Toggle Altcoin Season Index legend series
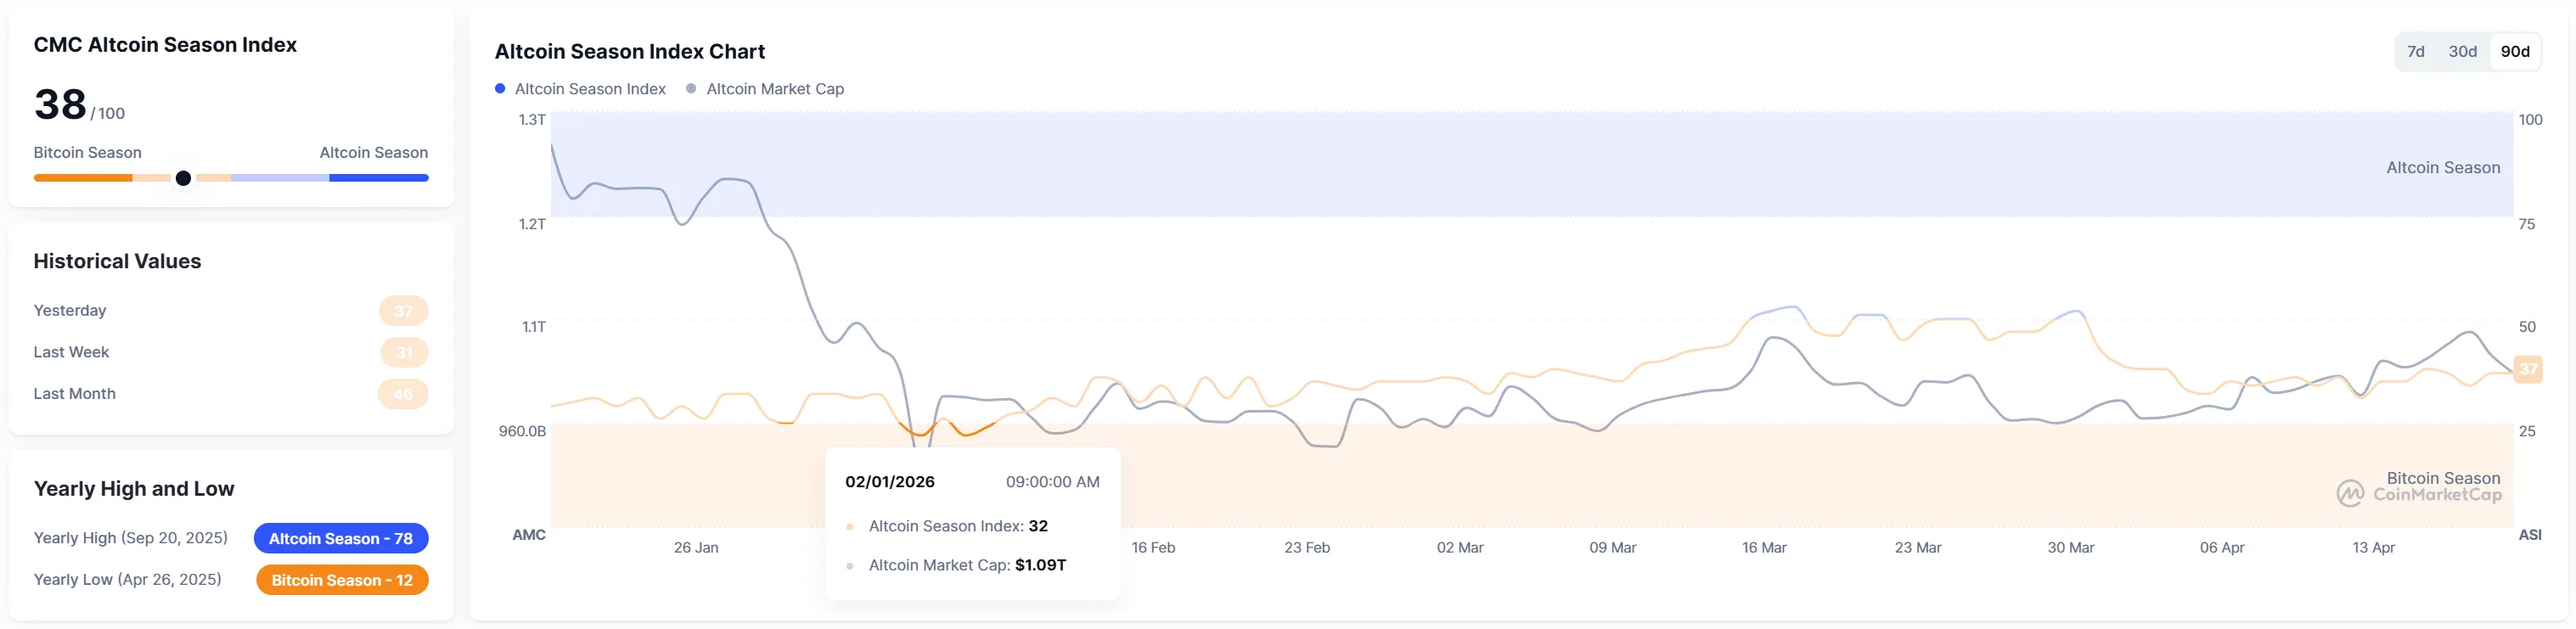The width and height of the screenshot is (2576, 629). 589,89
